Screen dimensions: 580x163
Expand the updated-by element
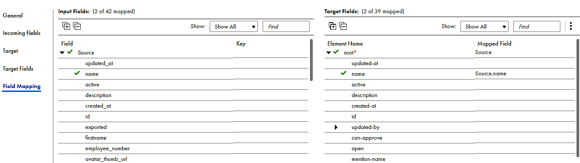point(336,127)
